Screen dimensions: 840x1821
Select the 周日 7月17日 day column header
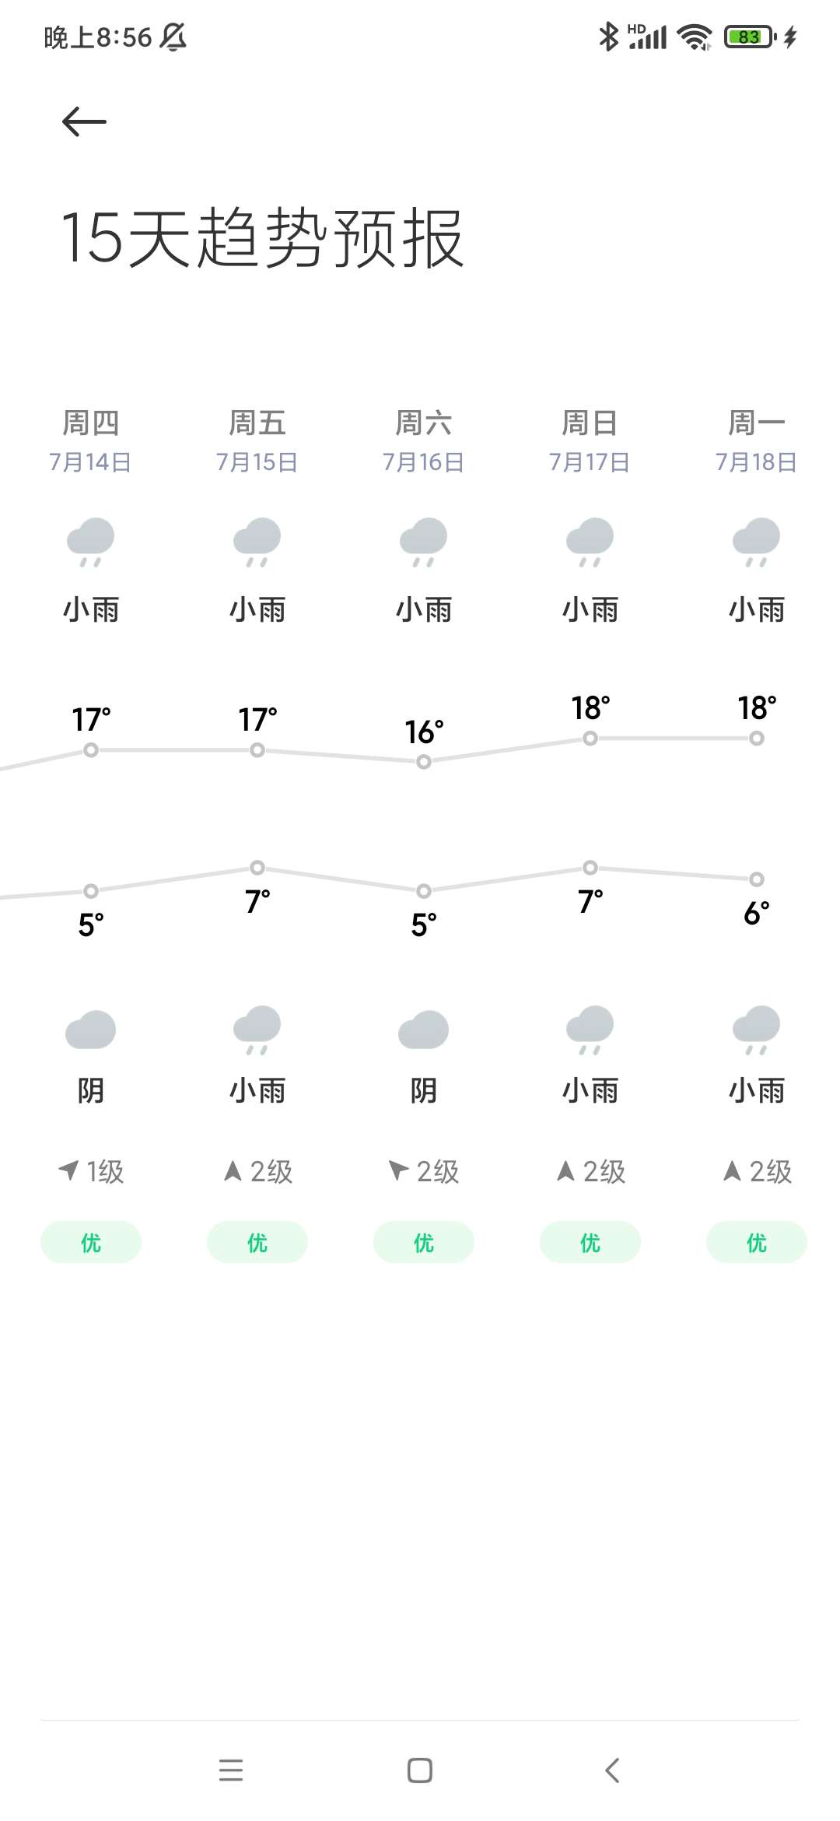pos(590,441)
